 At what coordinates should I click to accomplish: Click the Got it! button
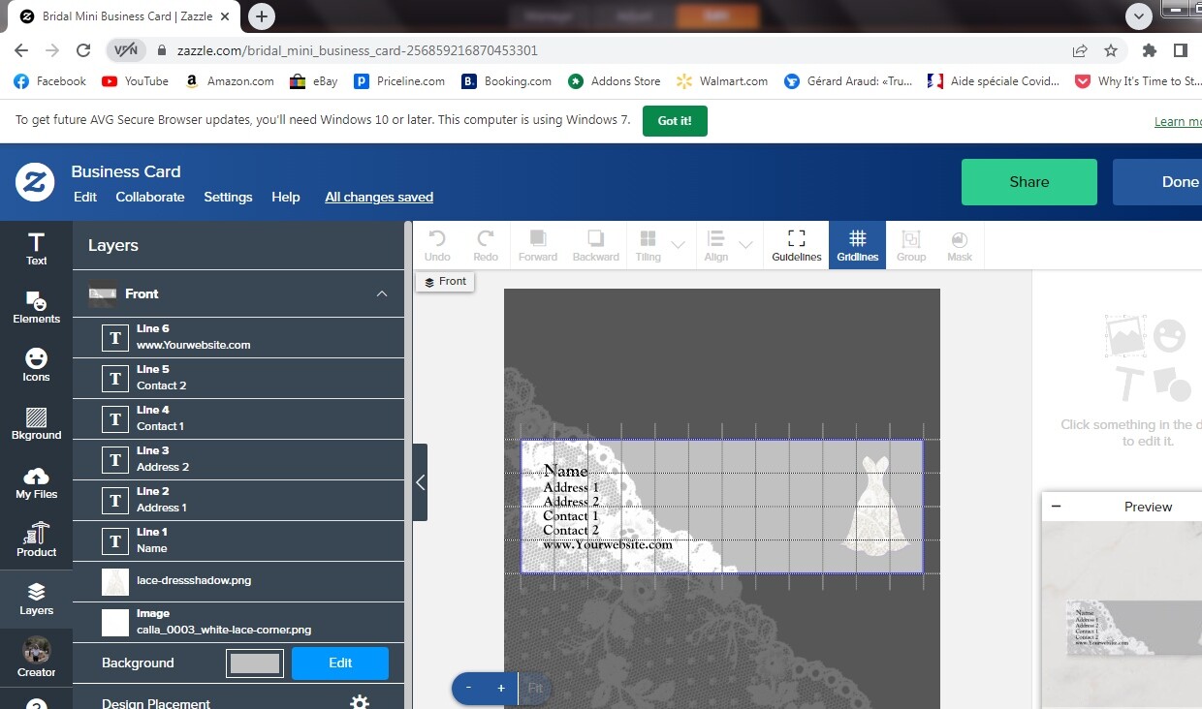[675, 121]
